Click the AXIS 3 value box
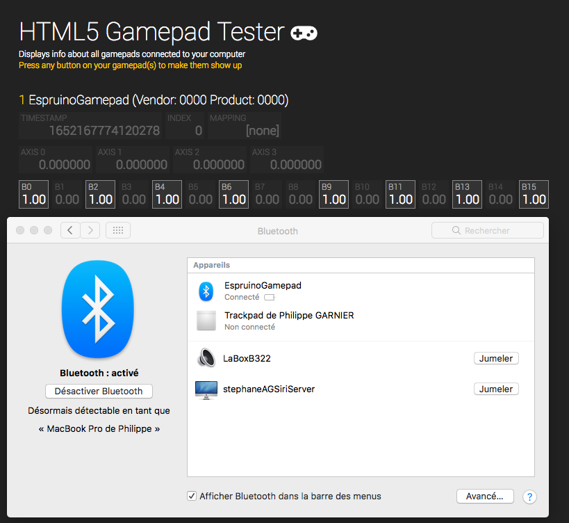Image resolution: width=569 pixels, height=523 pixels. coord(287,159)
